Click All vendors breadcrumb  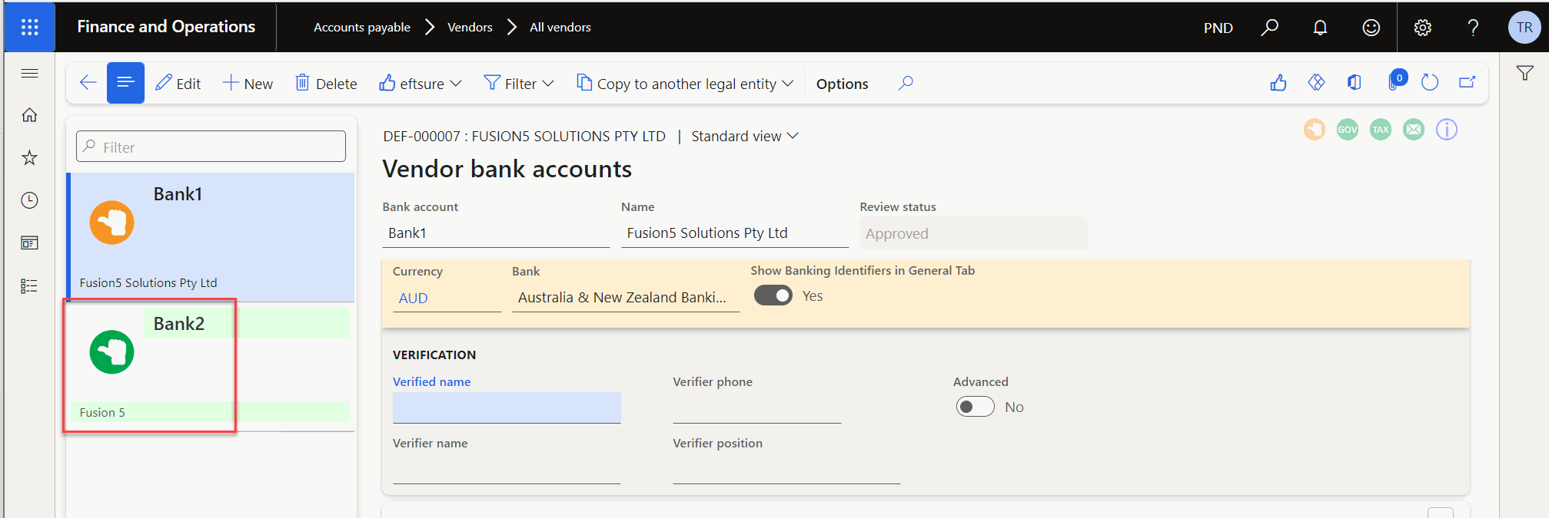[x=560, y=28]
